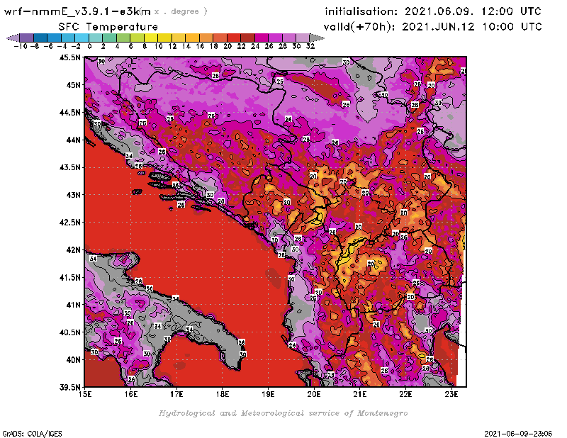Click the '20E' longitude label

[314, 394]
